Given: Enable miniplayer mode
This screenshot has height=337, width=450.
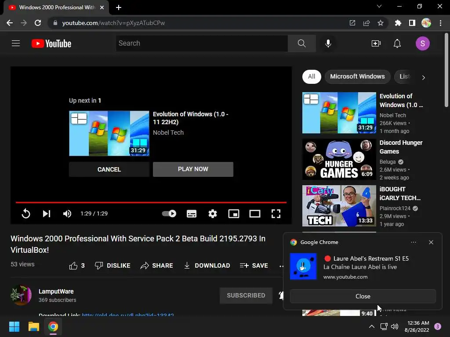Looking at the screenshot, I should (x=234, y=214).
